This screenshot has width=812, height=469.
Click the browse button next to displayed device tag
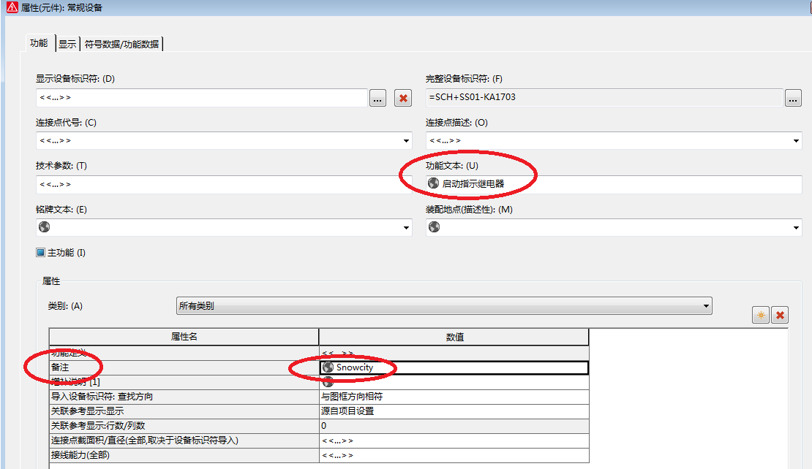pyautogui.click(x=377, y=98)
